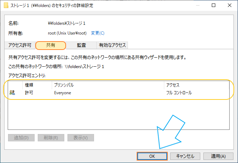Click the 表示(V) button

coord(81,138)
